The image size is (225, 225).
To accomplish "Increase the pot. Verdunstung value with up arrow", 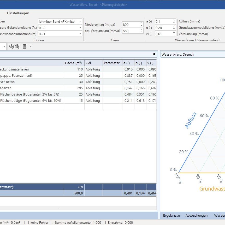I will (141, 29).
